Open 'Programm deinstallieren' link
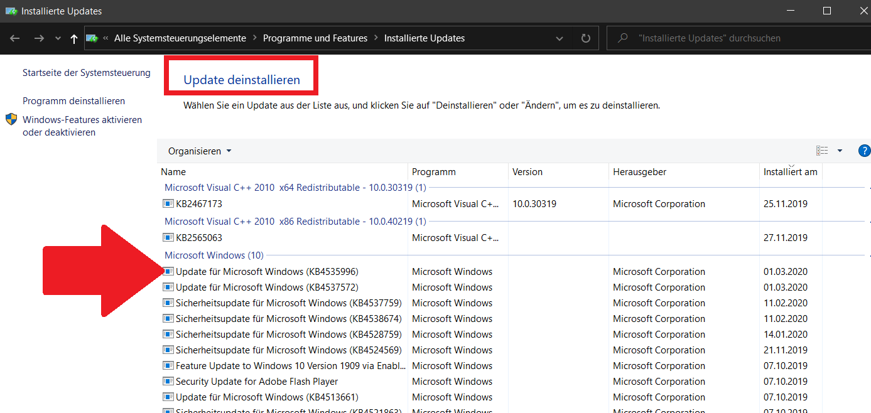The height and width of the screenshot is (413, 871). point(73,101)
